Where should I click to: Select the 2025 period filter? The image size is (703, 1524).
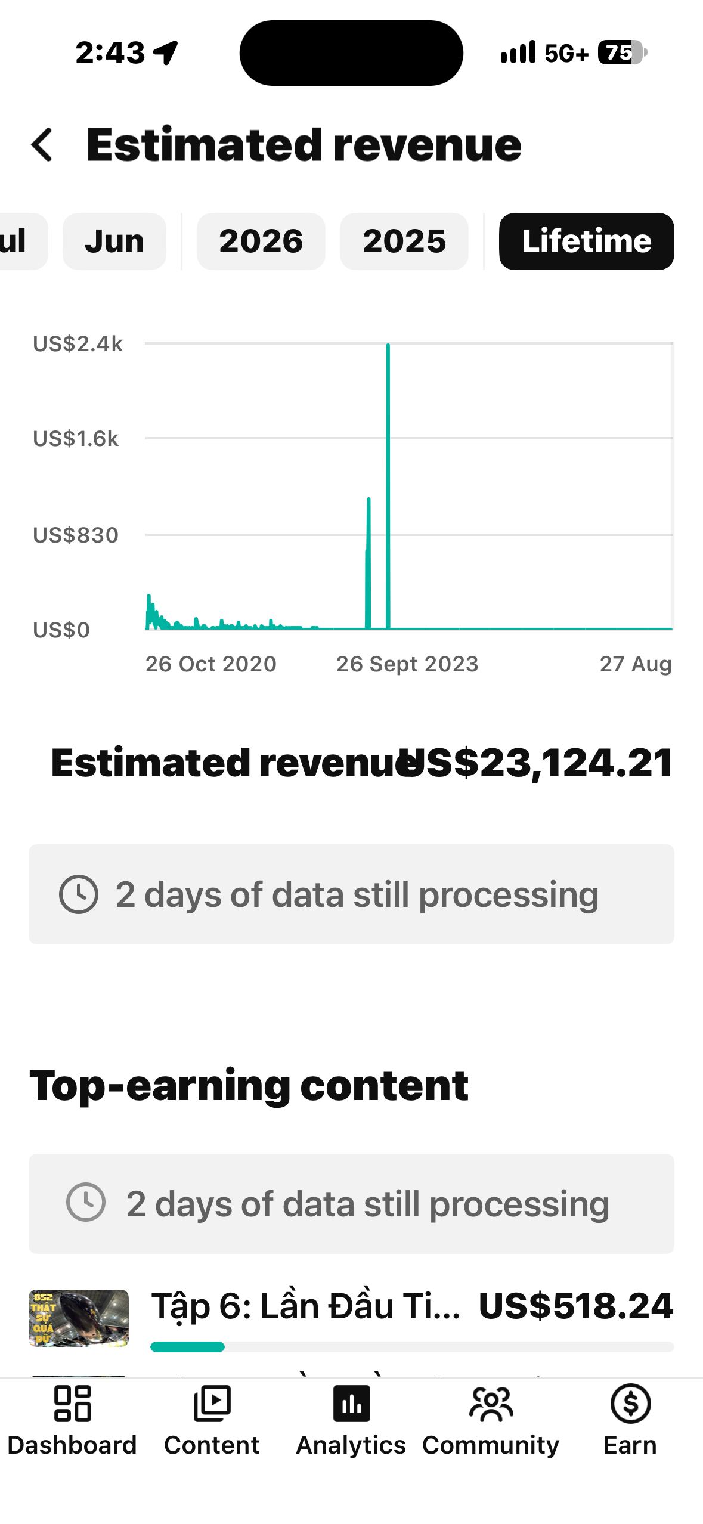404,241
